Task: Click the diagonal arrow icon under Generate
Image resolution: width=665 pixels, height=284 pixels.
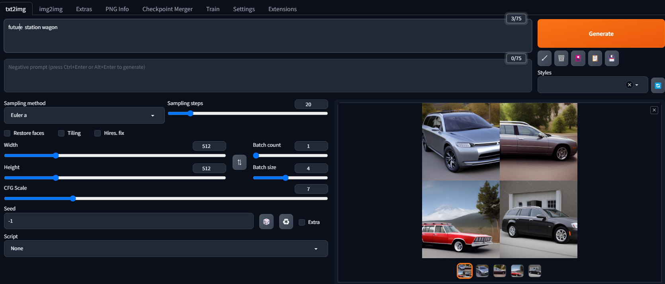Action: (544, 58)
